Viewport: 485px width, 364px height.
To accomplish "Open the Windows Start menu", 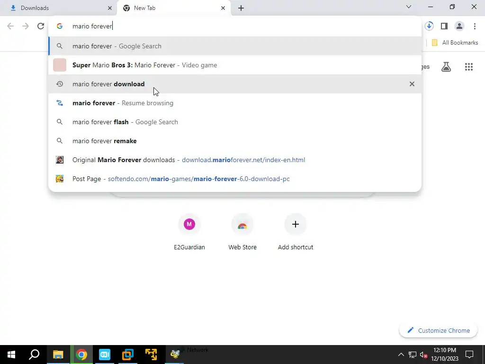I will click(11, 355).
